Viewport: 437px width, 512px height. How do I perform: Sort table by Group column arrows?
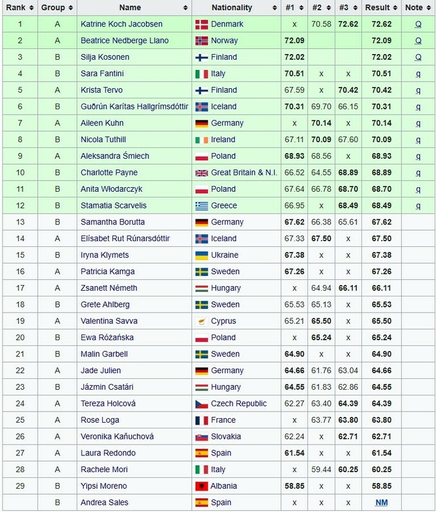point(70,8)
